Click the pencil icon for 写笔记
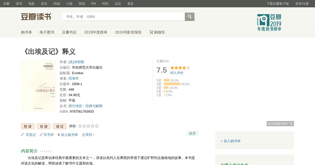 pyautogui.click(x=22, y=135)
